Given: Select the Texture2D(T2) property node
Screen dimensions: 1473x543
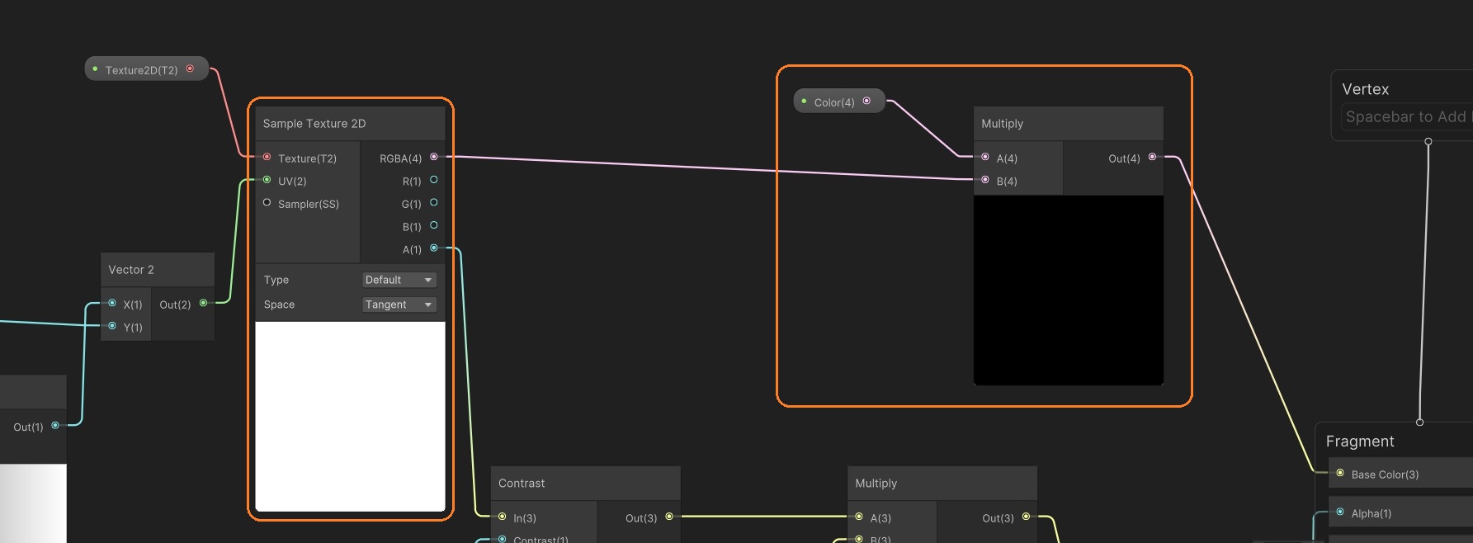Looking at the screenshot, I should pos(142,70).
